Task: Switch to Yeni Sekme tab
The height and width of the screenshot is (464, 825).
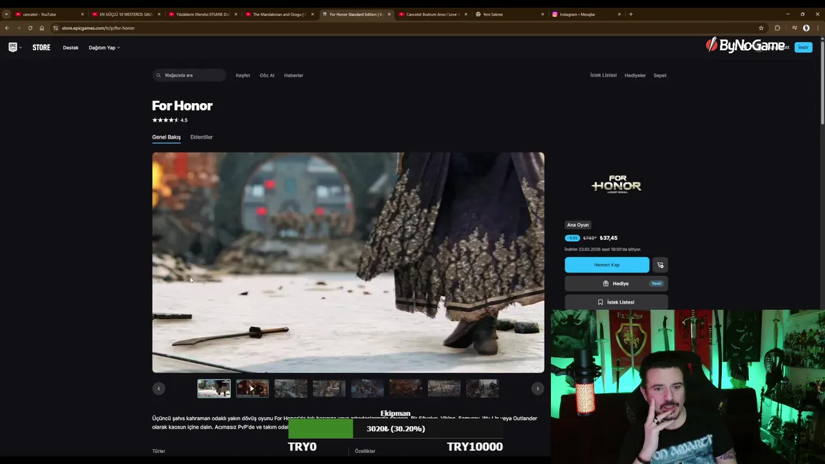Action: [x=509, y=14]
